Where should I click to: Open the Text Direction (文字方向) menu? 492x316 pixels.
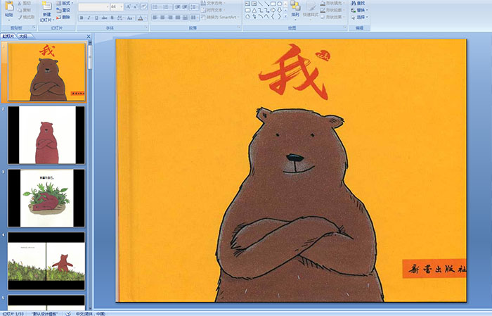coord(213,3)
